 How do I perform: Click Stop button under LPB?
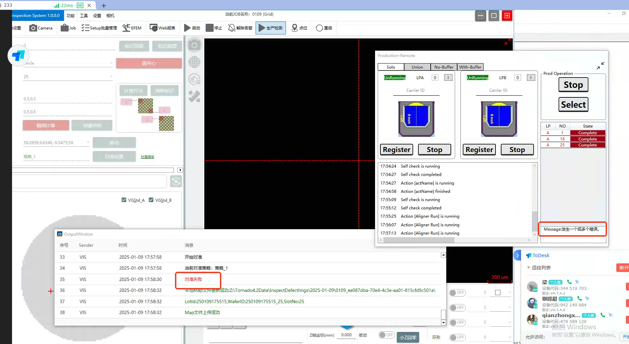517,150
